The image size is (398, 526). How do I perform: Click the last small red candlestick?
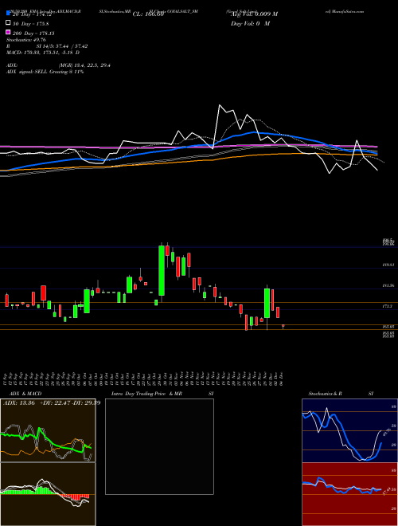coord(283,327)
